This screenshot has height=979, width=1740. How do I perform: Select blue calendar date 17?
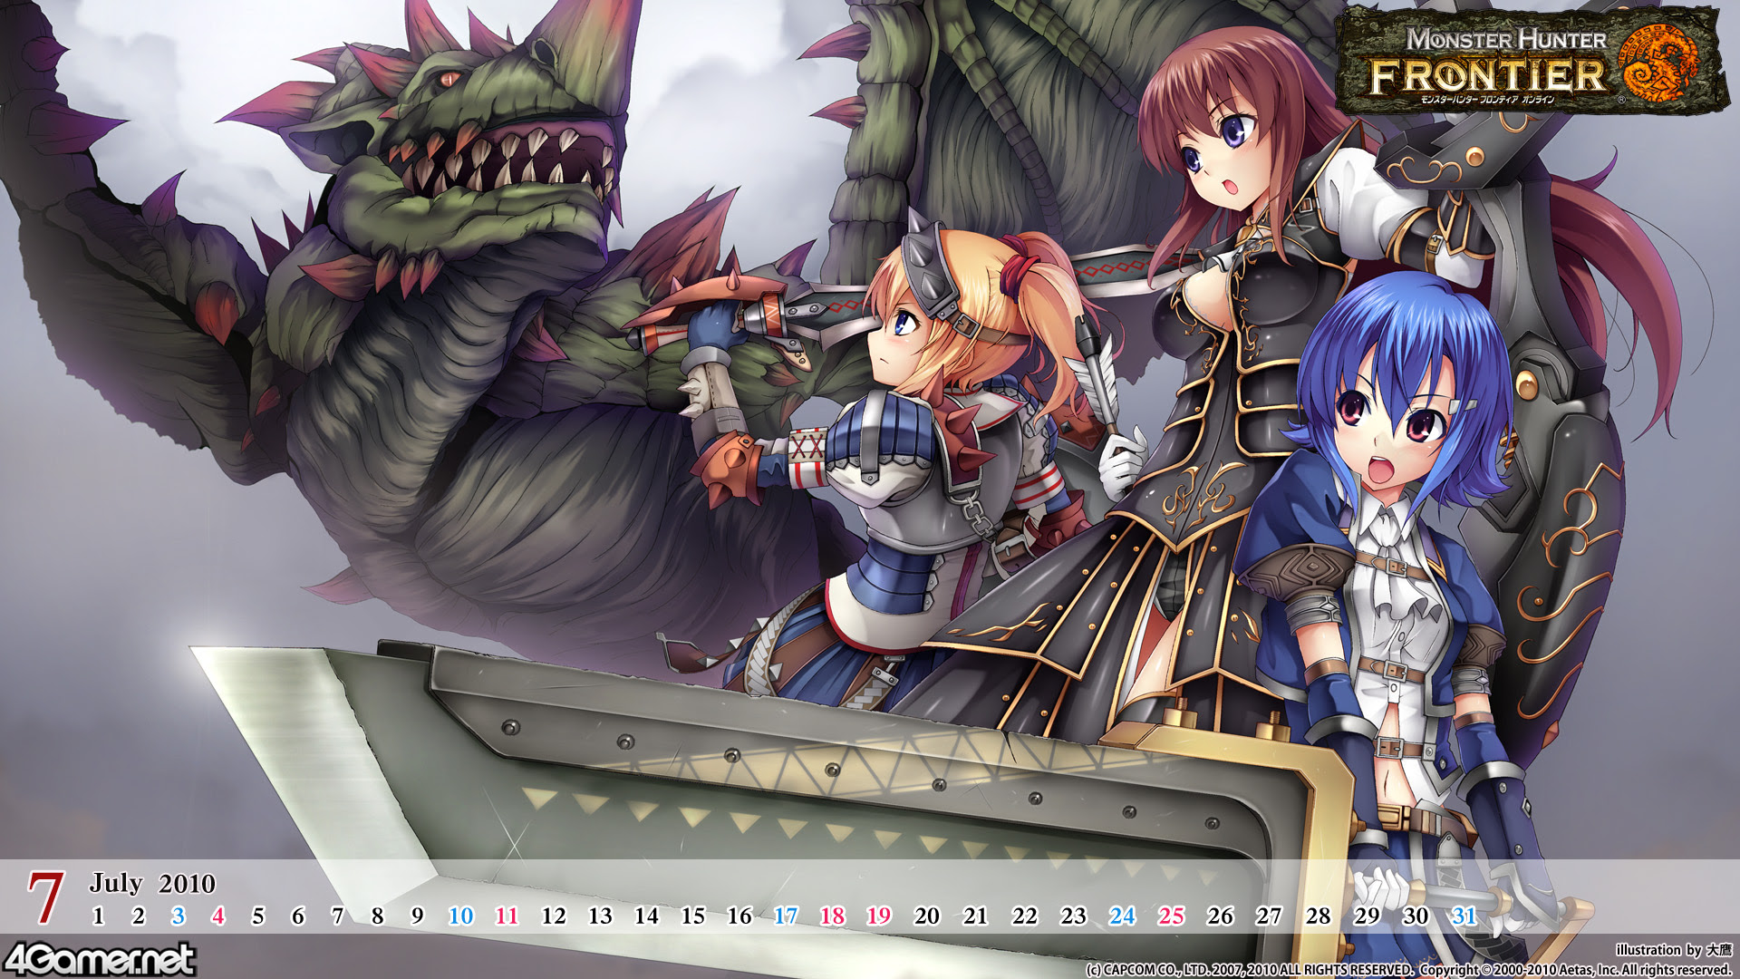click(x=785, y=916)
